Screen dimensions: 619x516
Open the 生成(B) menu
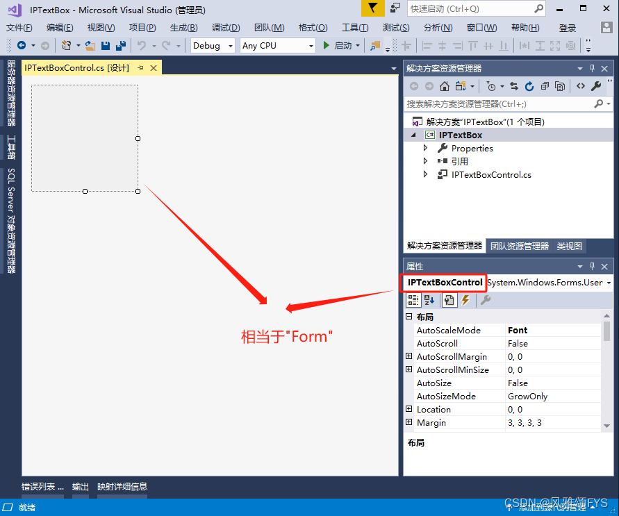point(182,28)
